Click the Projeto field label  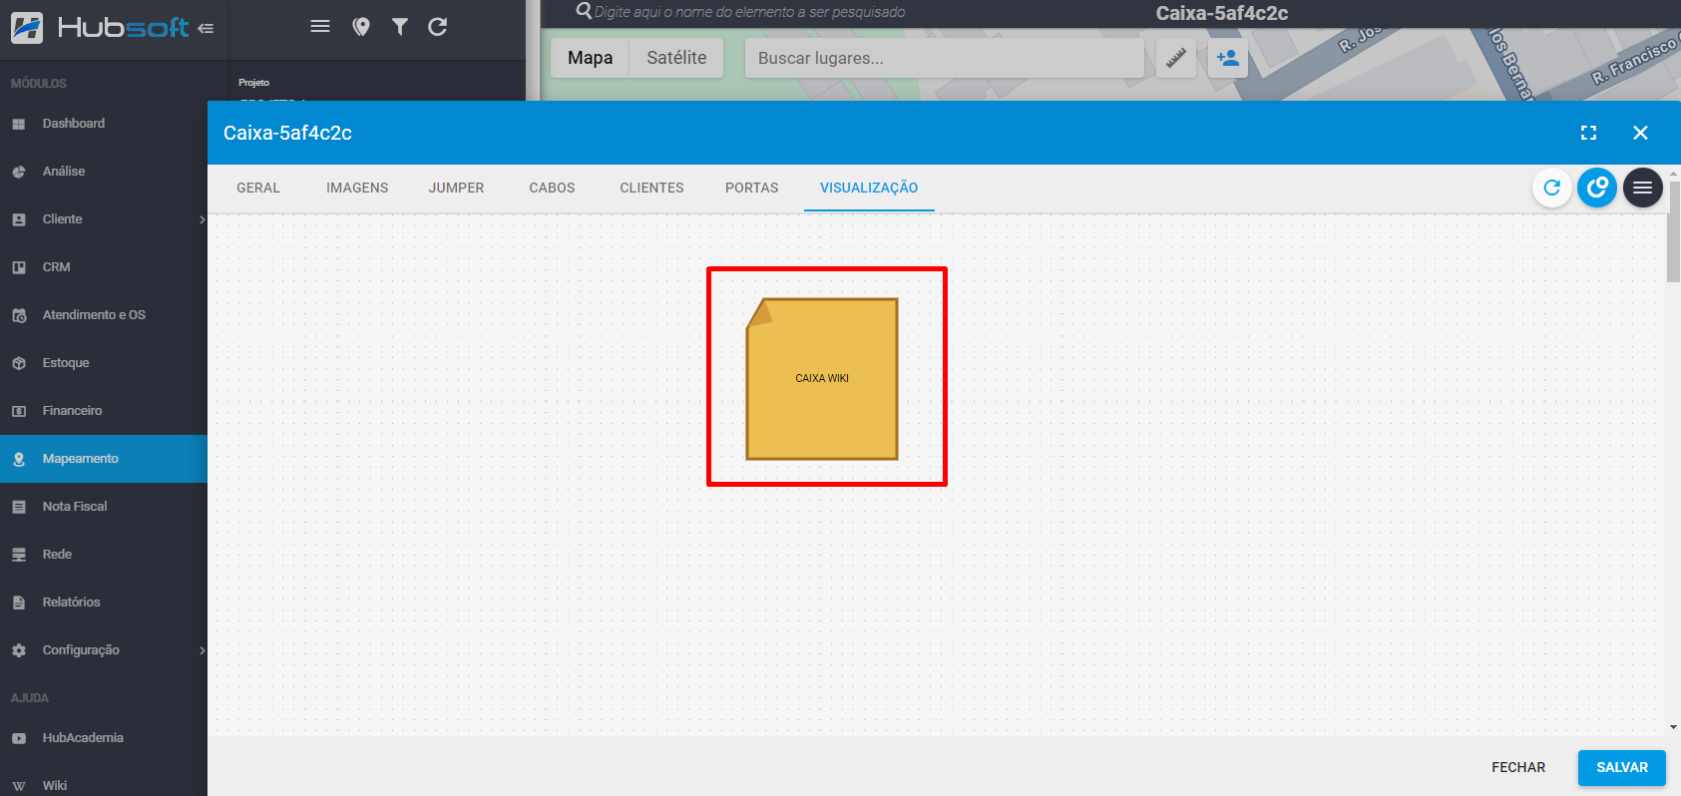[253, 83]
